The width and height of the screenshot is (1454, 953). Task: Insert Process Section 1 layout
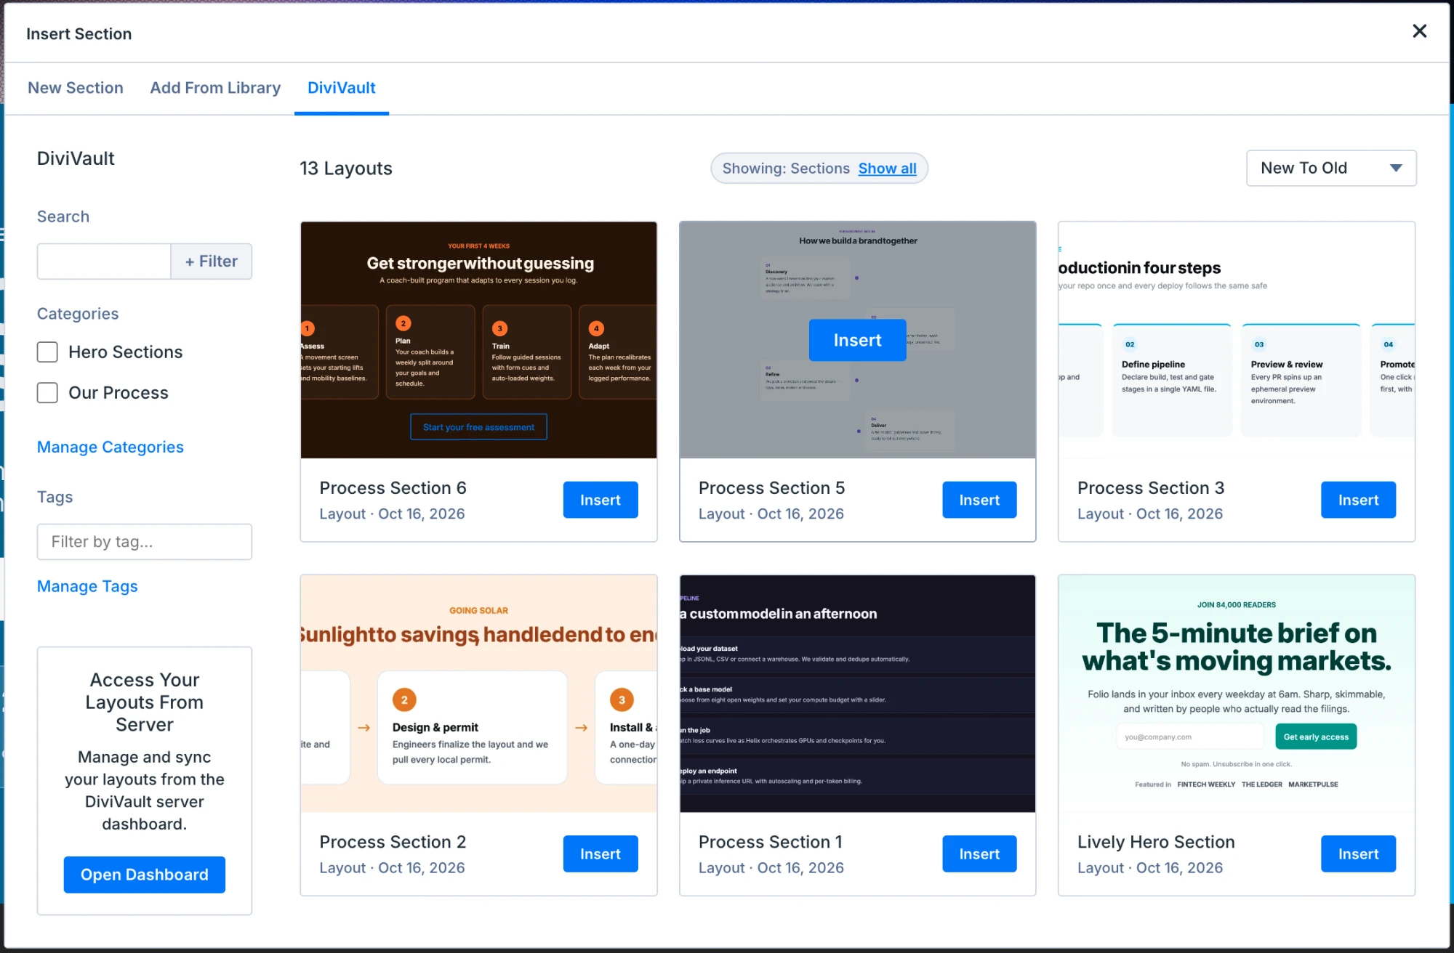click(x=979, y=854)
